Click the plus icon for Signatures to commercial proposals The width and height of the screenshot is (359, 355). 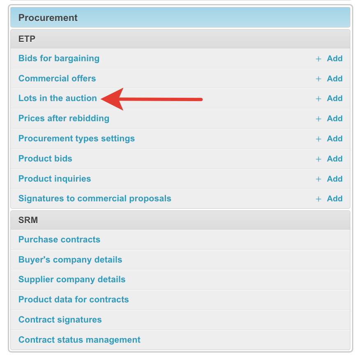[318, 199]
